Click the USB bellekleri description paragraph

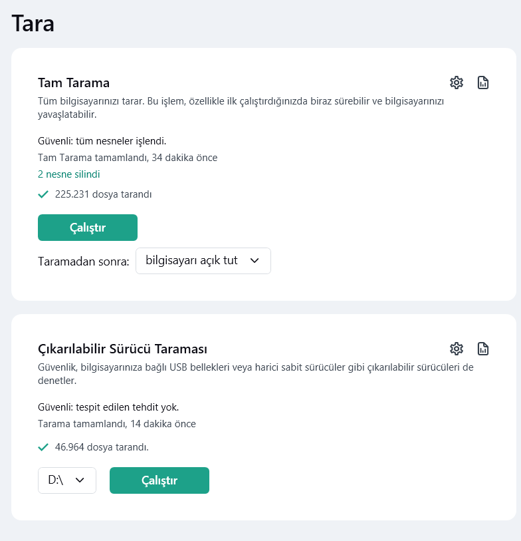tap(255, 374)
